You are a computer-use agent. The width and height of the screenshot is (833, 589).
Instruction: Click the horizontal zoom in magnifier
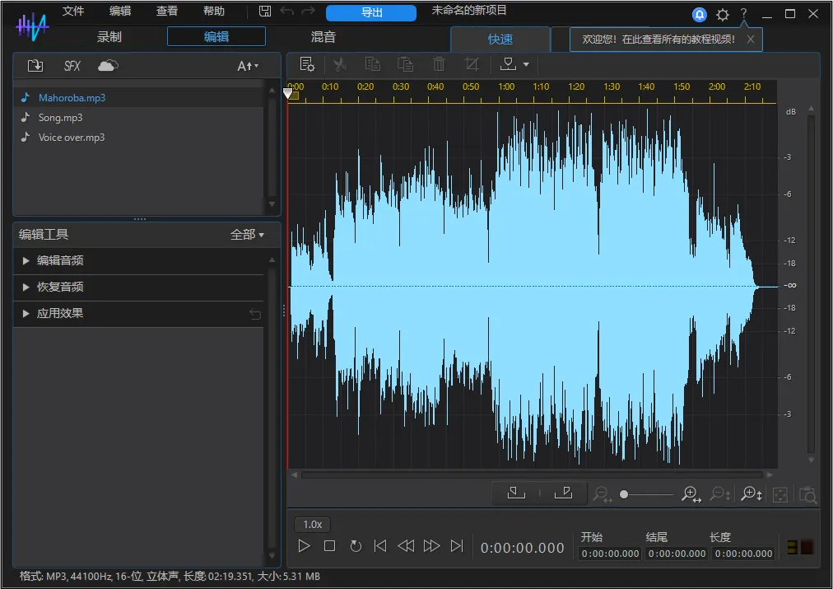[x=691, y=494]
